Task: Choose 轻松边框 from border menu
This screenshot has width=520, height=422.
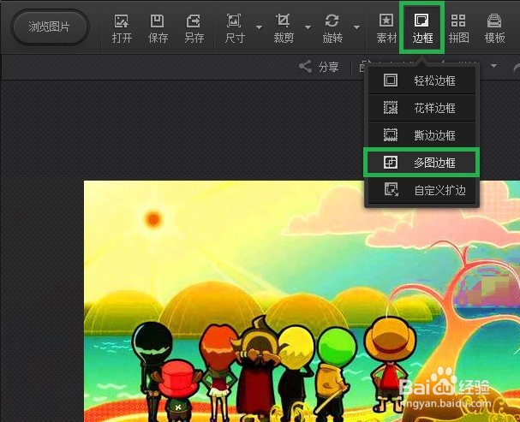Action: [x=421, y=80]
